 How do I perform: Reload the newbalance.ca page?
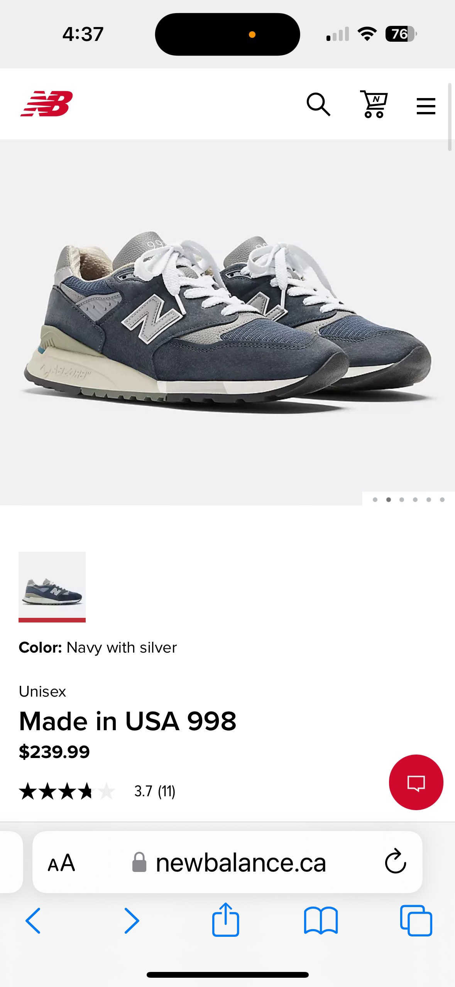coord(396,862)
